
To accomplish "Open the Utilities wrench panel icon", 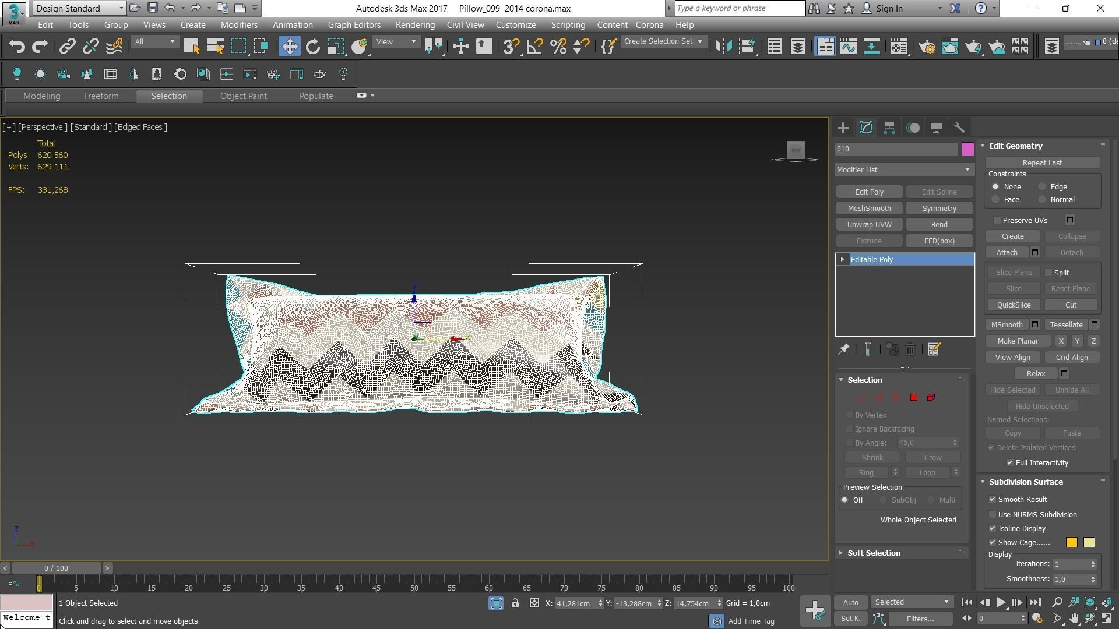I will [959, 128].
